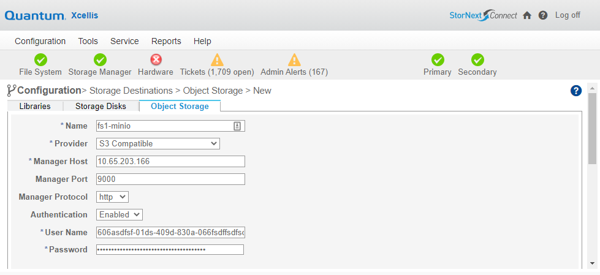Click the StorNext Connect link
The image size is (600, 275).
(x=484, y=15)
